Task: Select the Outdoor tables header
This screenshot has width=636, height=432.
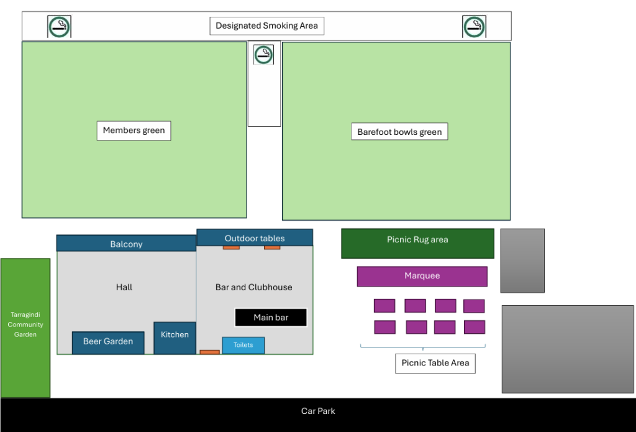Action: [x=255, y=238]
